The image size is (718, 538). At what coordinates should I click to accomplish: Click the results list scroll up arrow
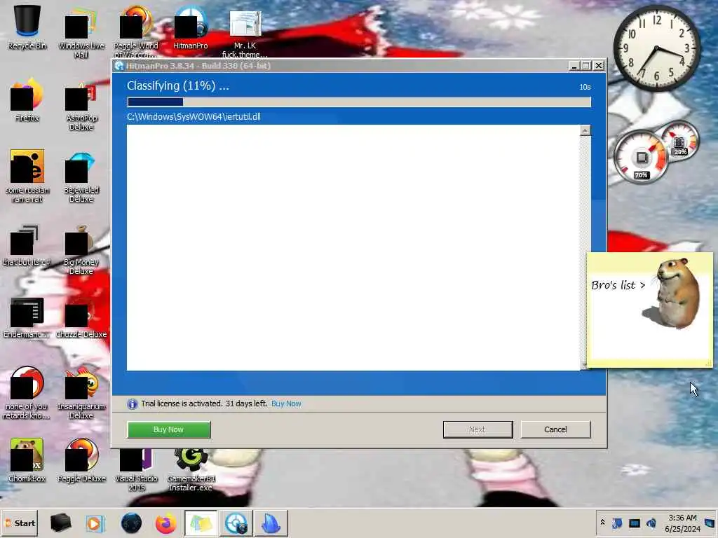click(585, 131)
